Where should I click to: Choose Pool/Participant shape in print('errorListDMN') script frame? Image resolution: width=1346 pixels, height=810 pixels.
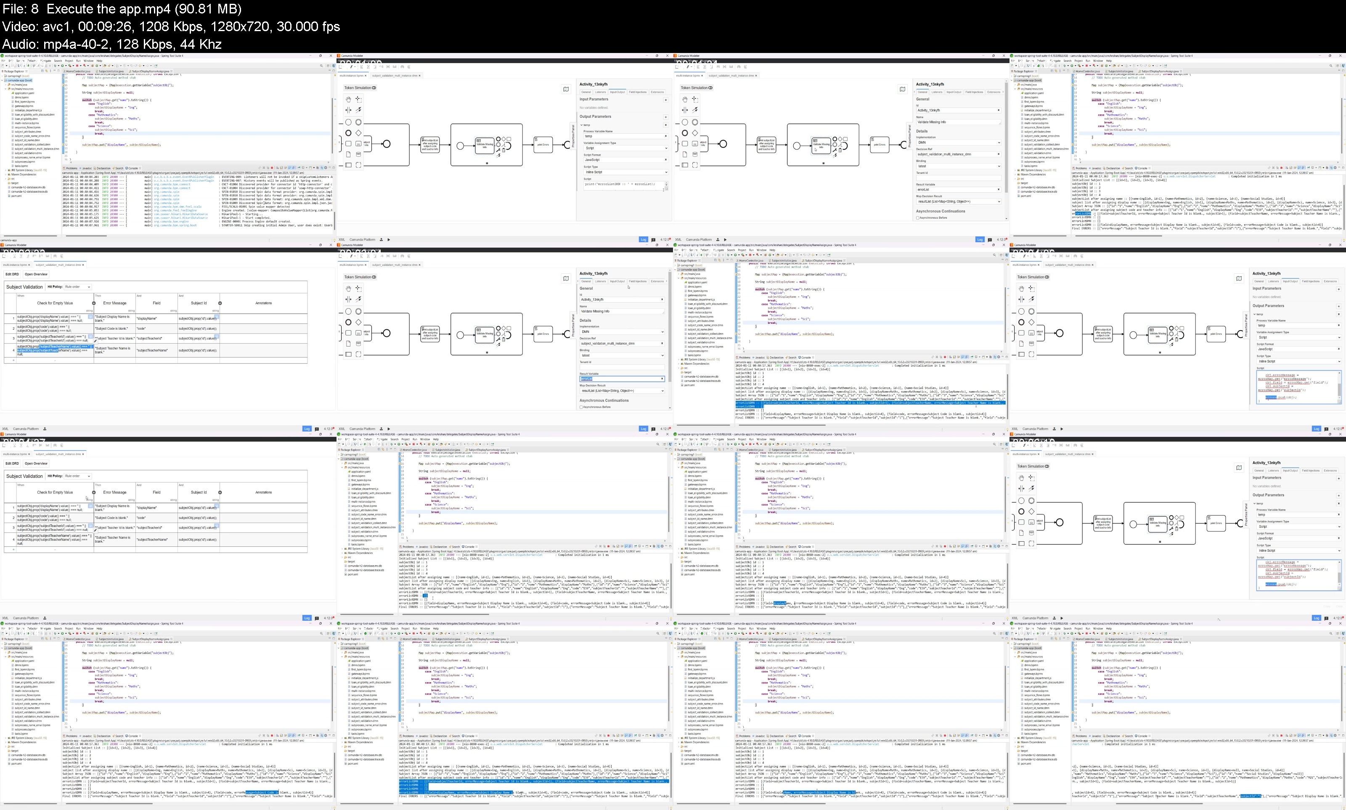[x=348, y=165]
